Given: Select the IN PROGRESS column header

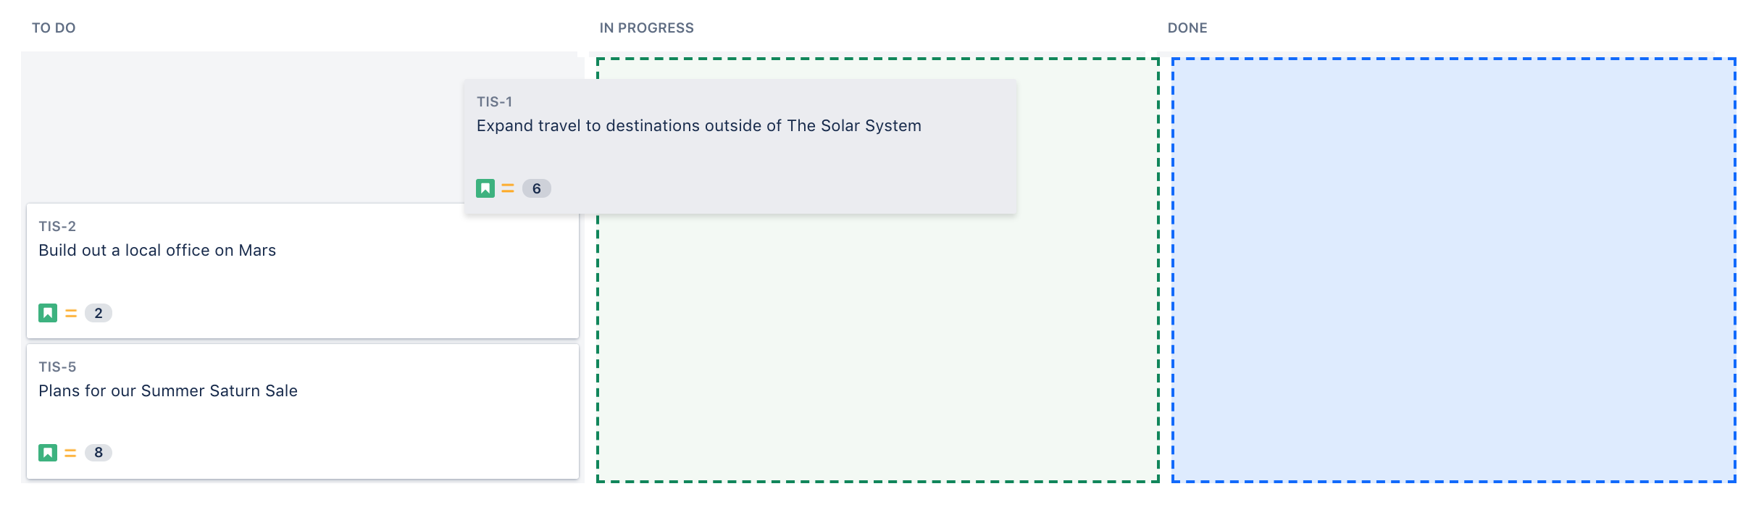Looking at the screenshot, I should pyautogui.click(x=646, y=28).
